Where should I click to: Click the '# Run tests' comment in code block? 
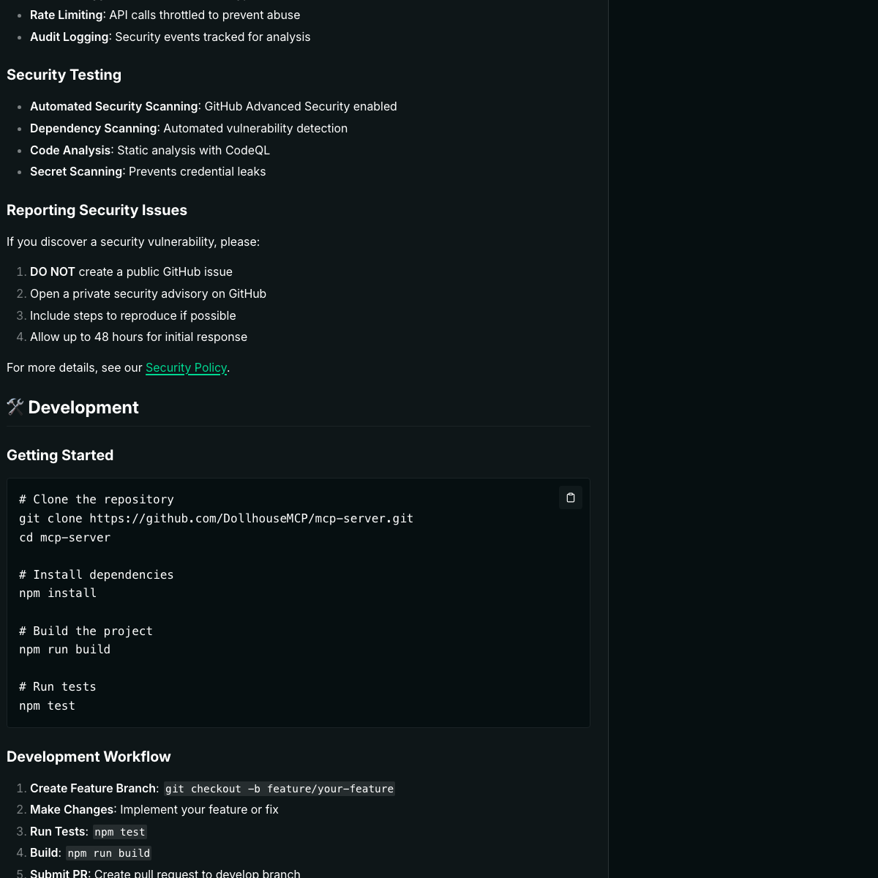pos(58,686)
